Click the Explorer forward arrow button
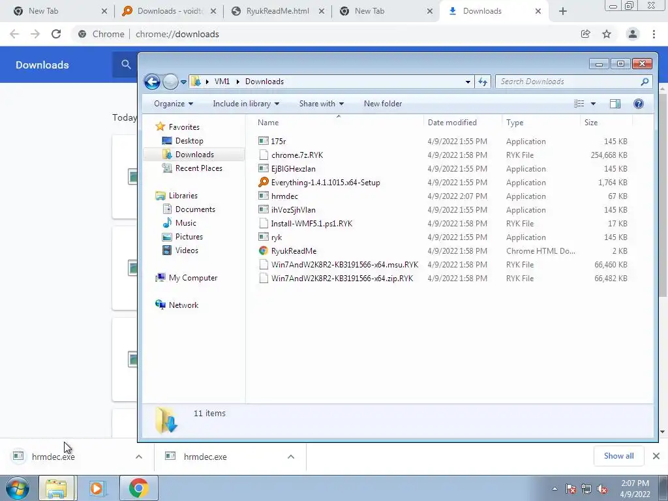Screen dimensions: 668x501 pyautogui.click(x=170, y=82)
